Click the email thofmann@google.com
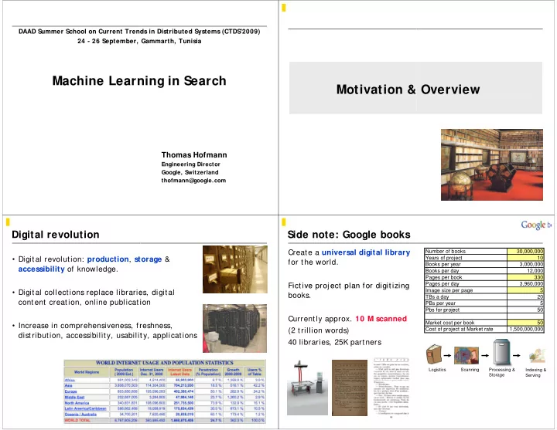This screenshot has height=430, width=557. [x=193, y=181]
